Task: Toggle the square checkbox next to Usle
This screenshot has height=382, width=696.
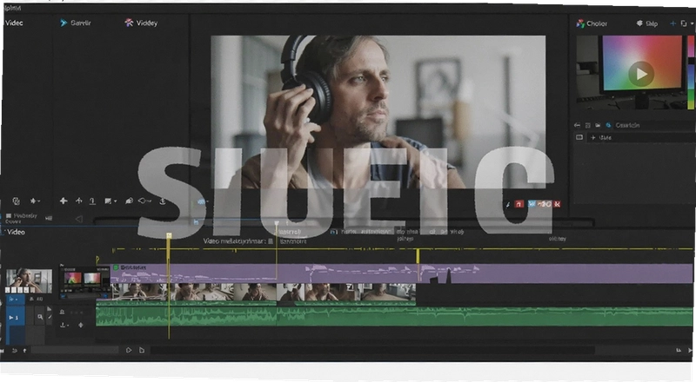Action: point(579,137)
